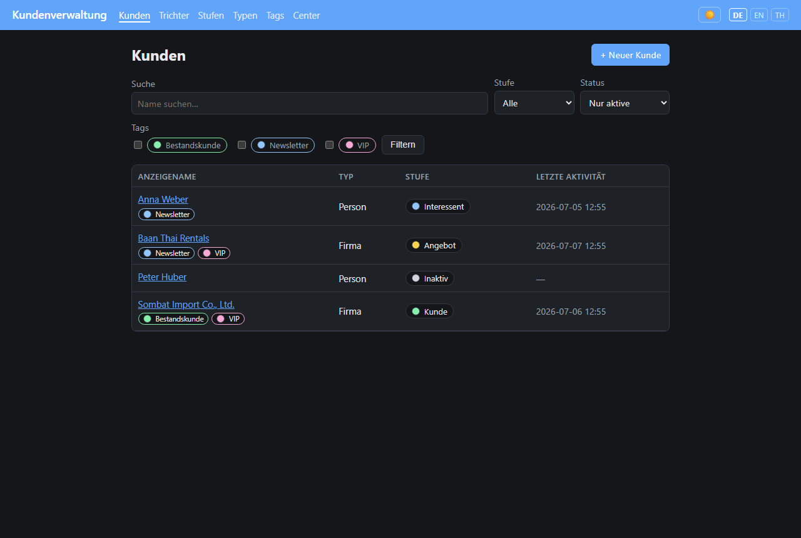801x538 pixels.
Task: Click the date 2026-07-05 12:55
Action: click(571, 207)
